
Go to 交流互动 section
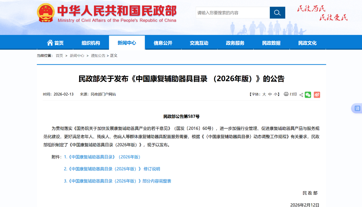(199, 43)
